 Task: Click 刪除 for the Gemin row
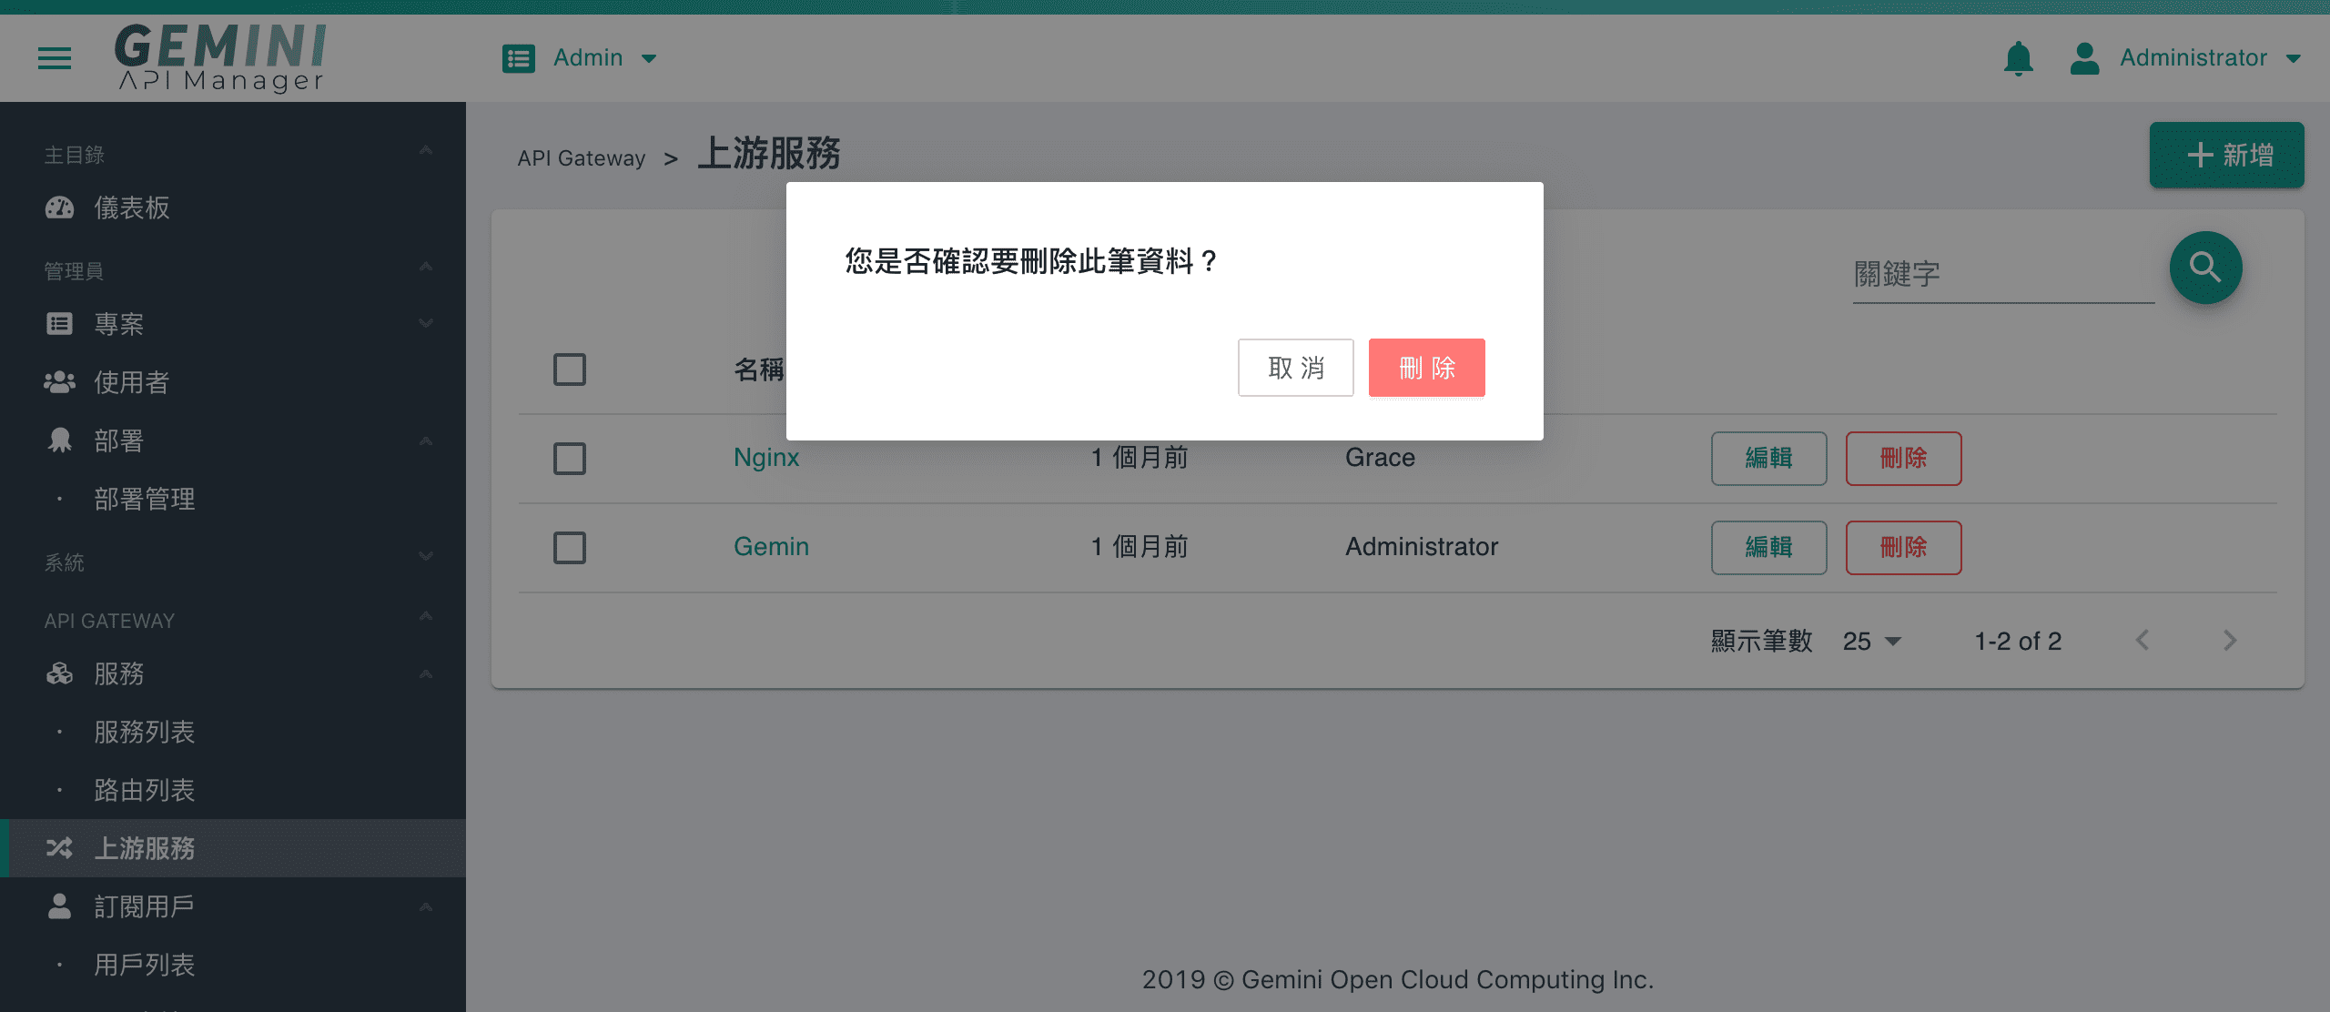point(1903,547)
